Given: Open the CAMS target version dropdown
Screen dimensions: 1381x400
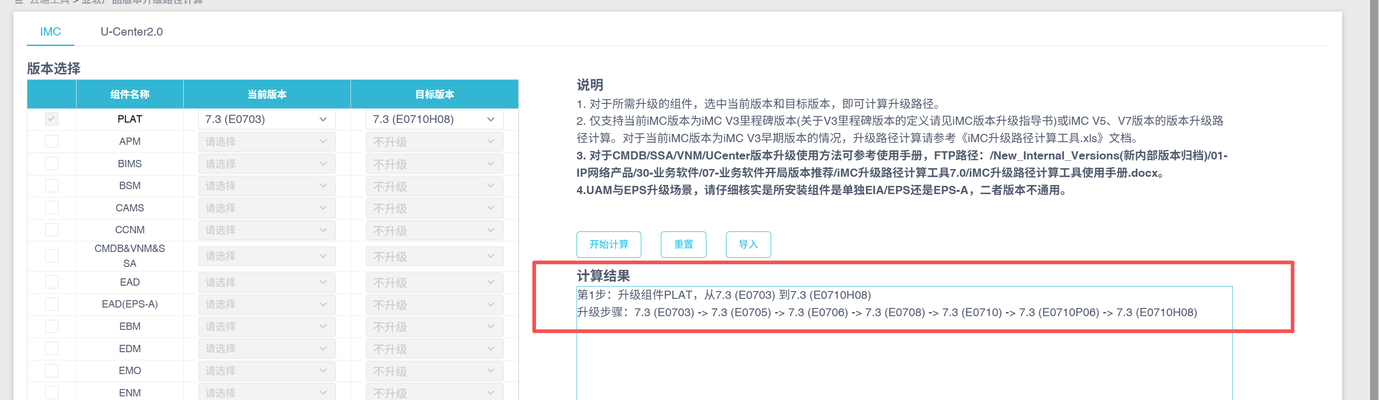Looking at the screenshot, I should pyautogui.click(x=434, y=208).
